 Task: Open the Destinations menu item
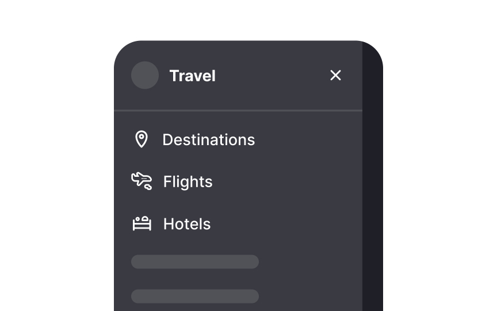208,140
